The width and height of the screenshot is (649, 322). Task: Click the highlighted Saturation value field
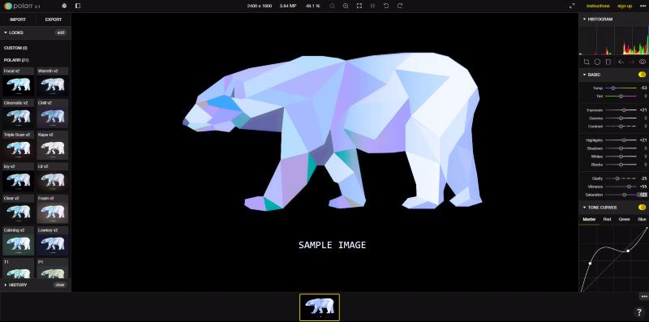tap(643, 195)
